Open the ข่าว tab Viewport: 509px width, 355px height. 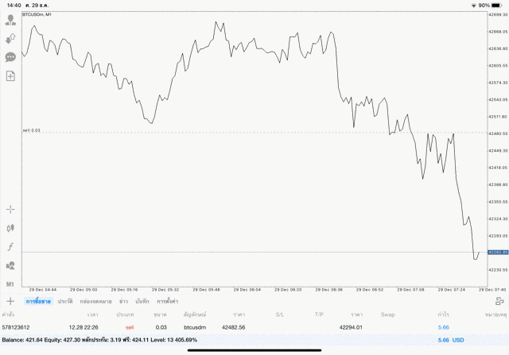[123, 302]
